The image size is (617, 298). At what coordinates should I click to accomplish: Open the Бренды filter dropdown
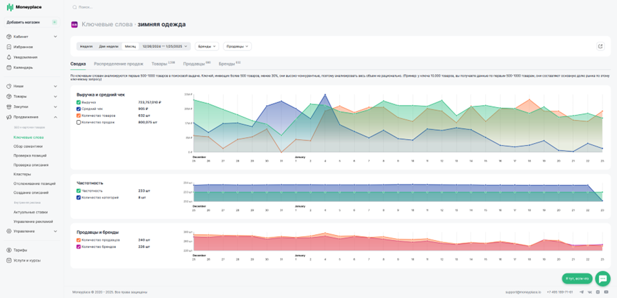[207, 46]
